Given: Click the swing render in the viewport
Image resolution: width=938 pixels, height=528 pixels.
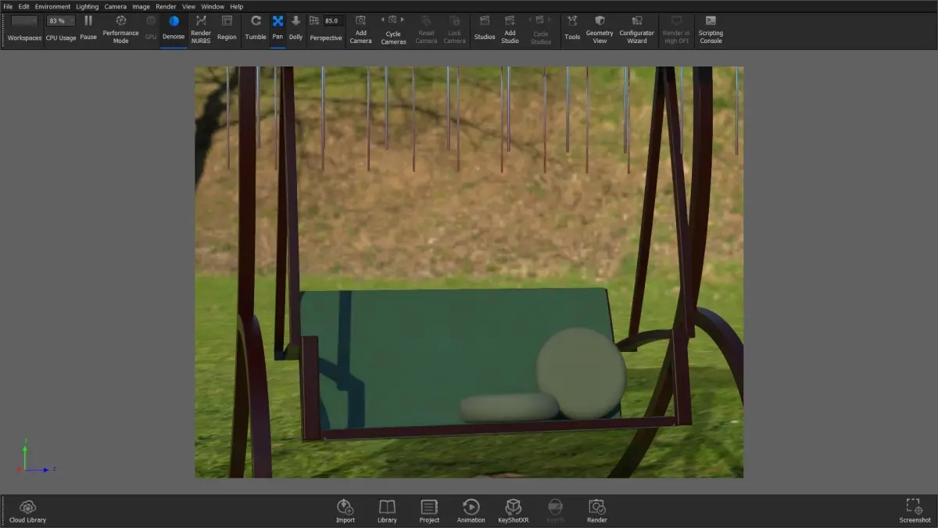Looking at the screenshot, I should [469, 272].
